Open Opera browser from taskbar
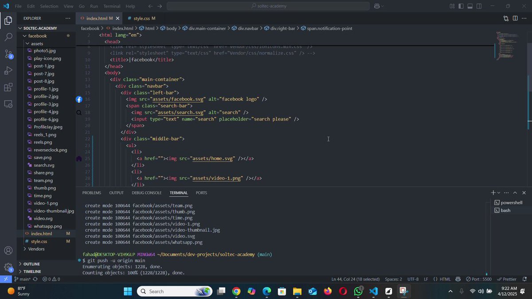Screen dimensions: 532x299 pyautogui.click(x=343, y=291)
